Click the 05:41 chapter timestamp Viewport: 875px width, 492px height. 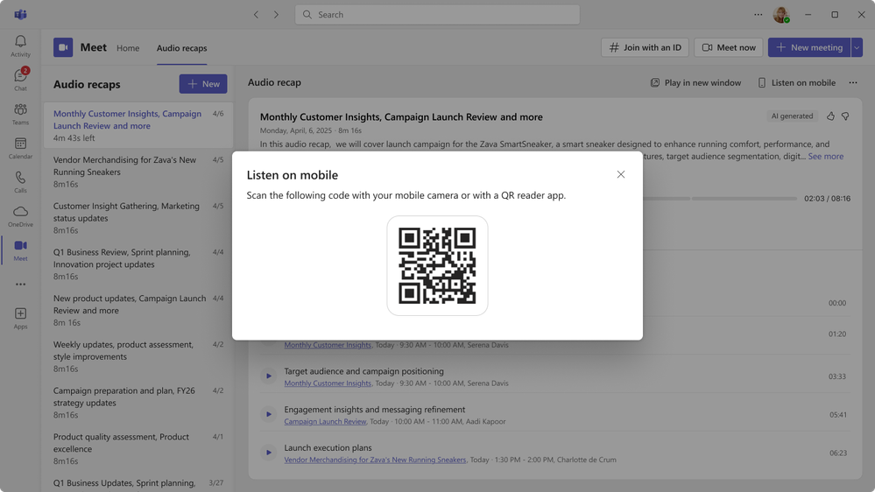837,414
